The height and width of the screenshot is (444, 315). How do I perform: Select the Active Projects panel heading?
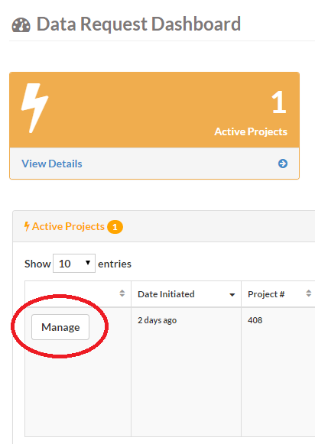(68, 226)
